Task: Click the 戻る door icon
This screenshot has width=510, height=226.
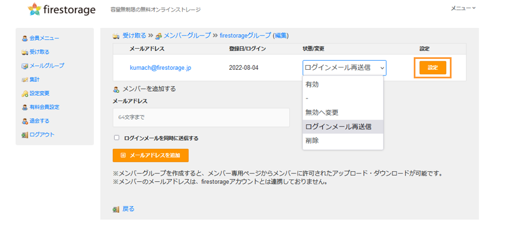Action: pos(116,209)
